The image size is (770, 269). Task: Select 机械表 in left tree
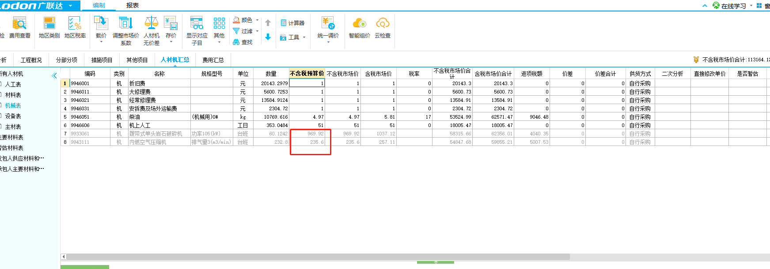13,105
